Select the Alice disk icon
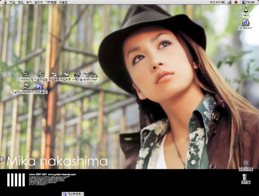Screen dimensions: 259x196 pyautogui.click(x=246, y=10)
